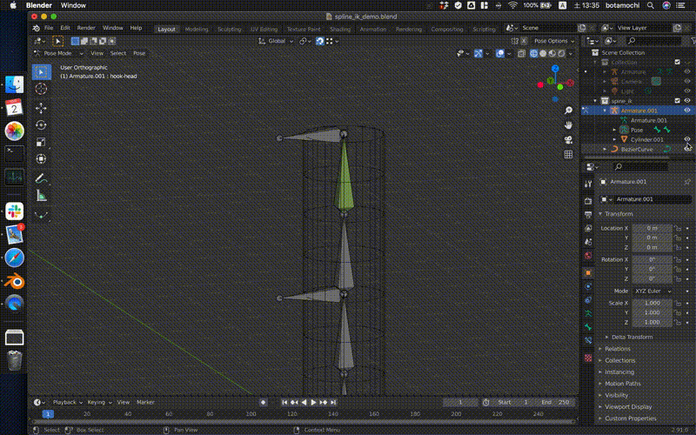This screenshot has height=435, width=696.
Task: Select the Cursor tool in the viewport toolbar
Action: [x=41, y=89]
